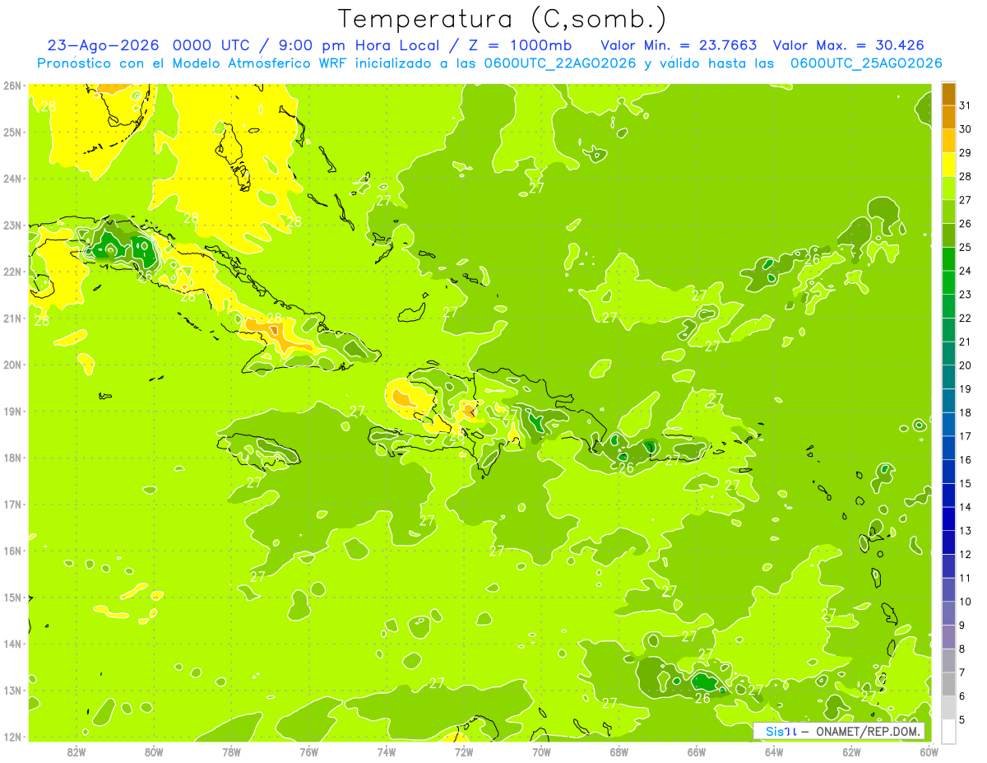
Task: Click the title 'Temperatura (C,somb.)'
Action: point(503,20)
